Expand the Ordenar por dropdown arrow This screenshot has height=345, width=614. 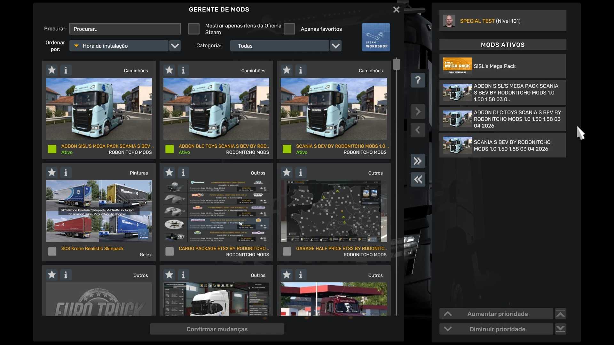click(175, 46)
